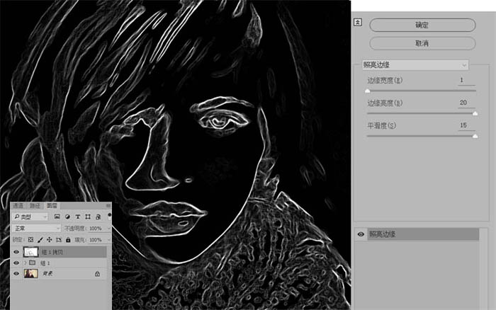Open the 正常 blend mode dropdown
The height and width of the screenshot is (310, 496).
point(36,228)
